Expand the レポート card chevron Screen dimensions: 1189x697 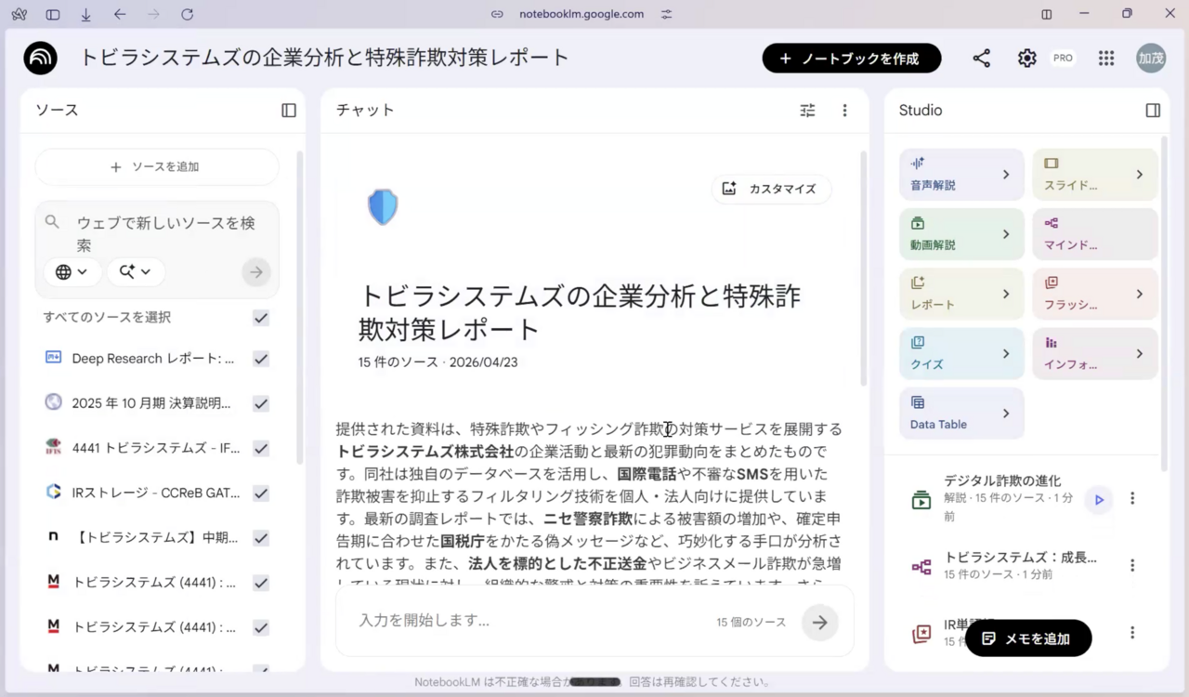coord(1006,294)
